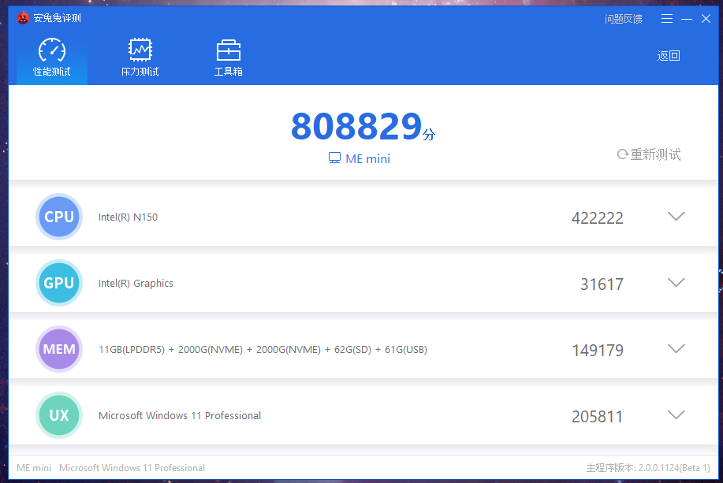723x483 pixels.
Task: Open the hamburger menu icon in title bar
Action: point(667,18)
